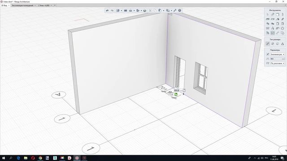This screenshot has width=287, height=161.
Task: Select the table-like tool starting Инструменты fourth row
Action: 268,29
